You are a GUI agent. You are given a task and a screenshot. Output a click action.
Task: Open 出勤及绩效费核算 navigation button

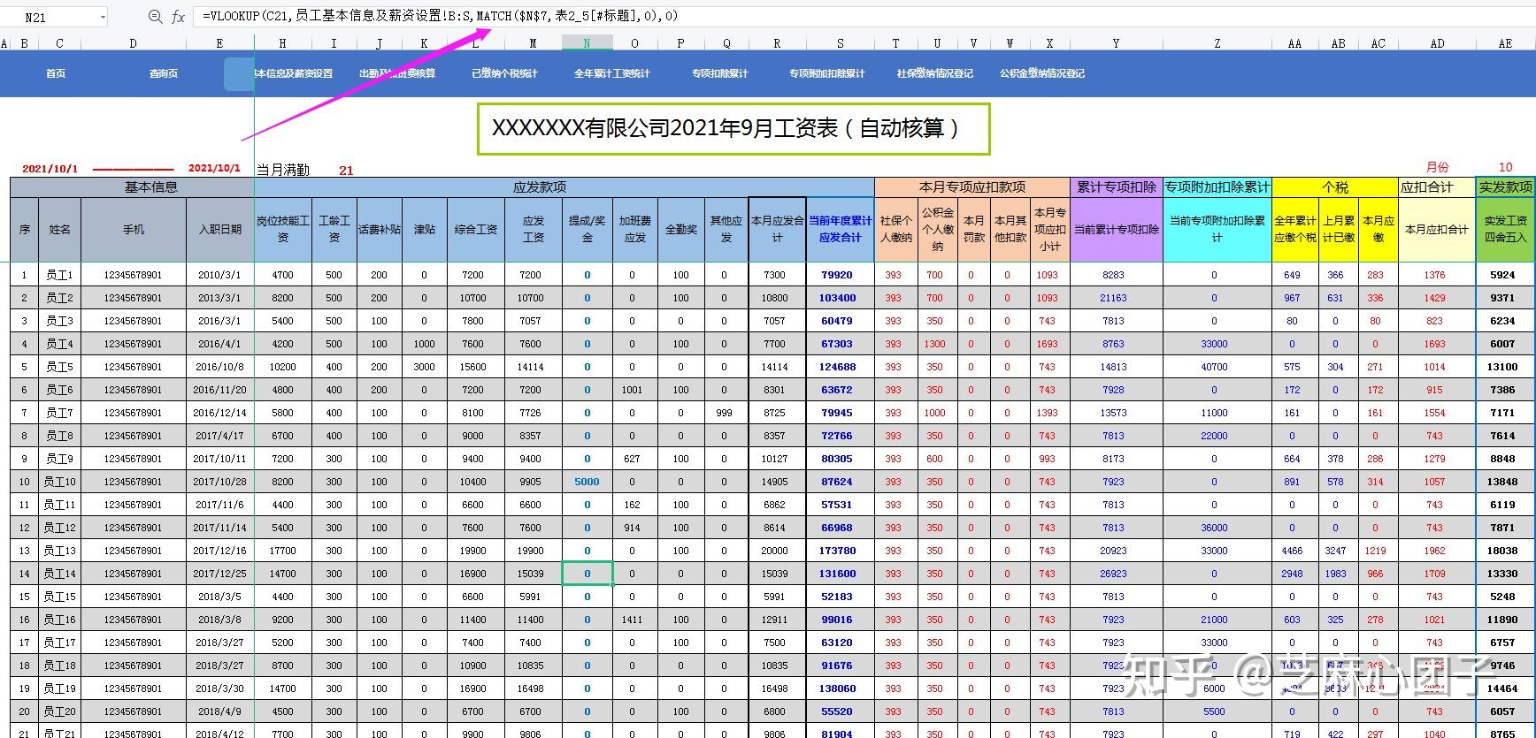click(x=397, y=73)
